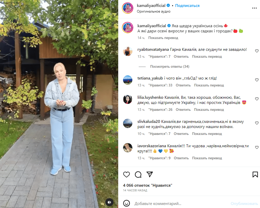This screenshot has width=260, height=208.
Task: Mute the video with the speaker icon
Action: [109, 202]
